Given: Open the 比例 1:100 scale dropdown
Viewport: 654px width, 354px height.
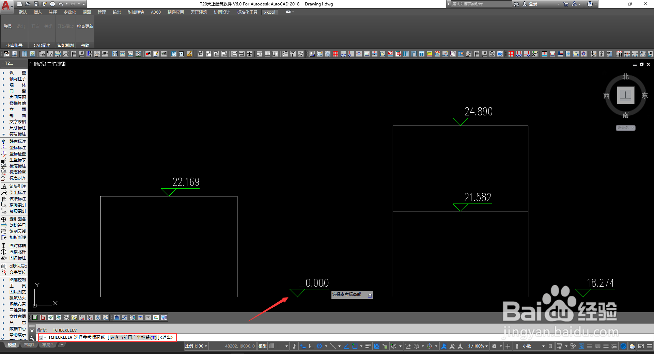Looking at the screenshot, I should pos(196,346).
